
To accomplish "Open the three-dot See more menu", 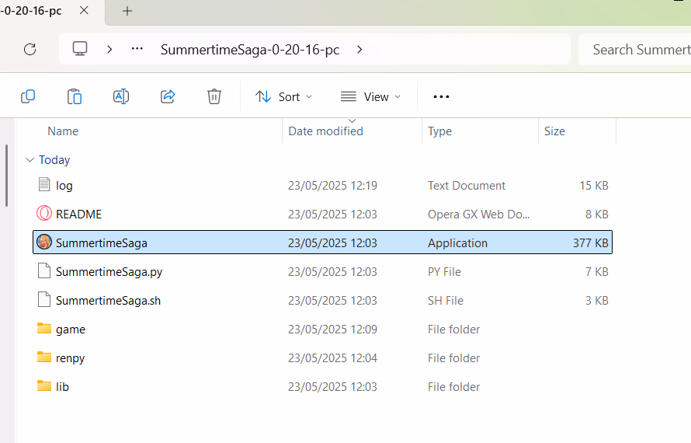I will pyautogui.click(x=441, y=96).
